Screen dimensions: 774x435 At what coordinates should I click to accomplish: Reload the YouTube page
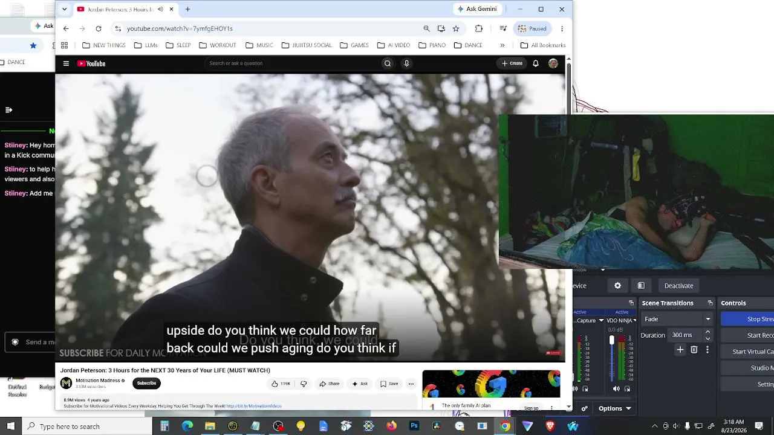[99, 28]
